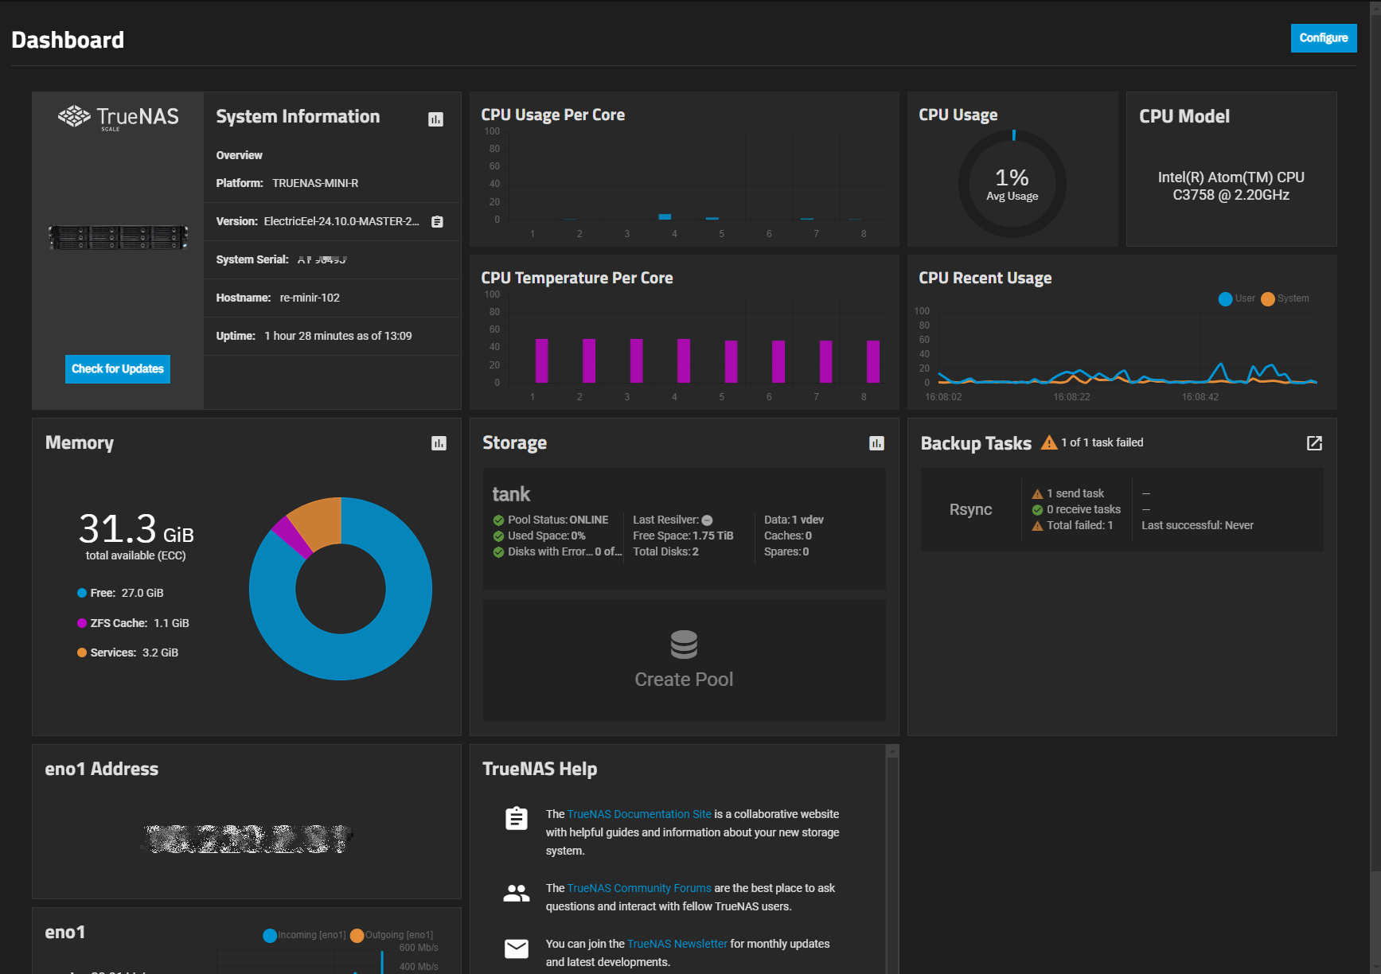Open the TrueNAS Documentation Site link
The image size is (1381, 974).
pyautogui.click(x=638, y=814)
